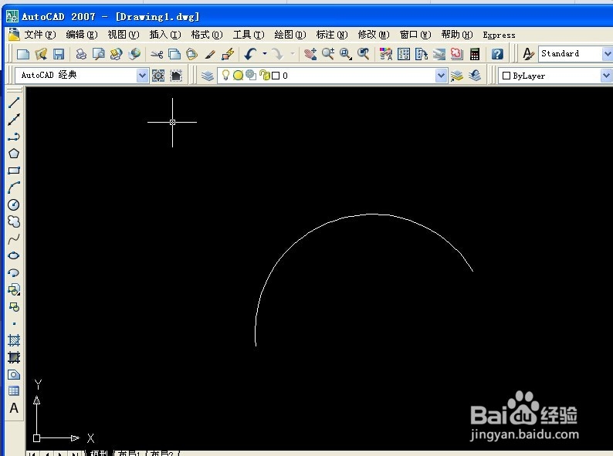Paste from clipboard
The width and height of the screenshot is (613, 456).
click(x=192, y=54)
